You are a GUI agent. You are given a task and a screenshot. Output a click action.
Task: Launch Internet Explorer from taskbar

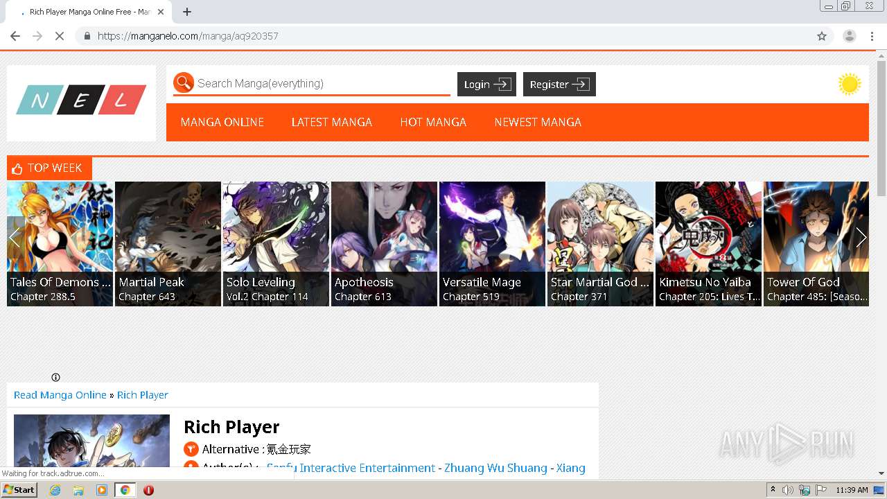[x=55, y=490]
